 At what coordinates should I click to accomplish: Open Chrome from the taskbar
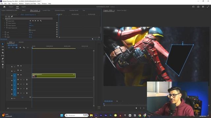tap(140, 115)
